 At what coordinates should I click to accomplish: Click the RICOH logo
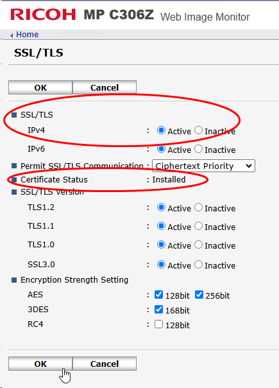(43, 14)
